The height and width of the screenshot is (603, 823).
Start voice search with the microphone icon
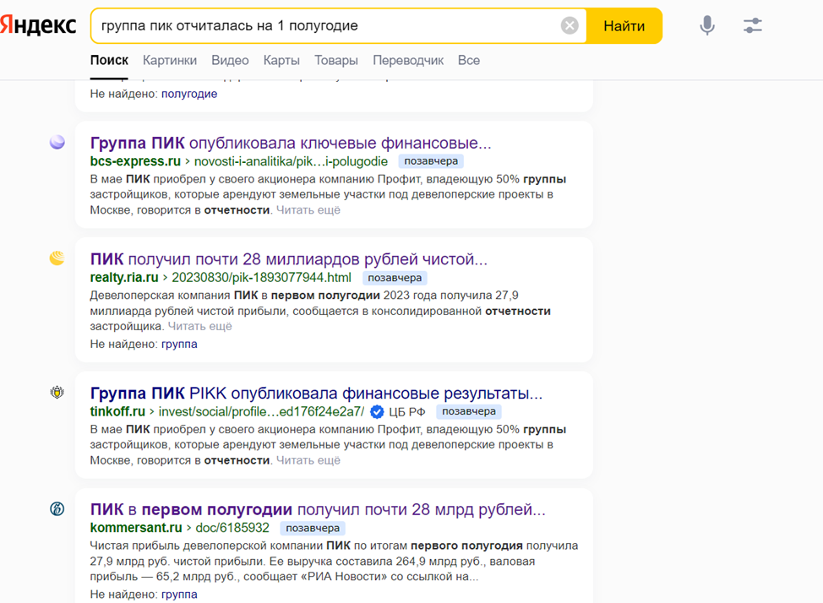707,25
